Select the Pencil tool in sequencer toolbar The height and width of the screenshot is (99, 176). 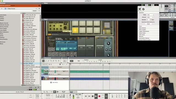click(46, 61)
